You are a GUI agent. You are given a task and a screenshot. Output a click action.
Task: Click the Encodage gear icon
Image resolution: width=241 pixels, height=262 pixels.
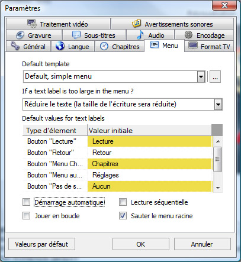click(x=188, y=35)
